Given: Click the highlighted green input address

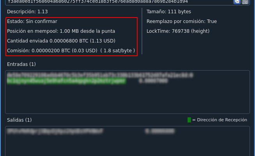Looking at the screenshot, I should click(66, 81).
